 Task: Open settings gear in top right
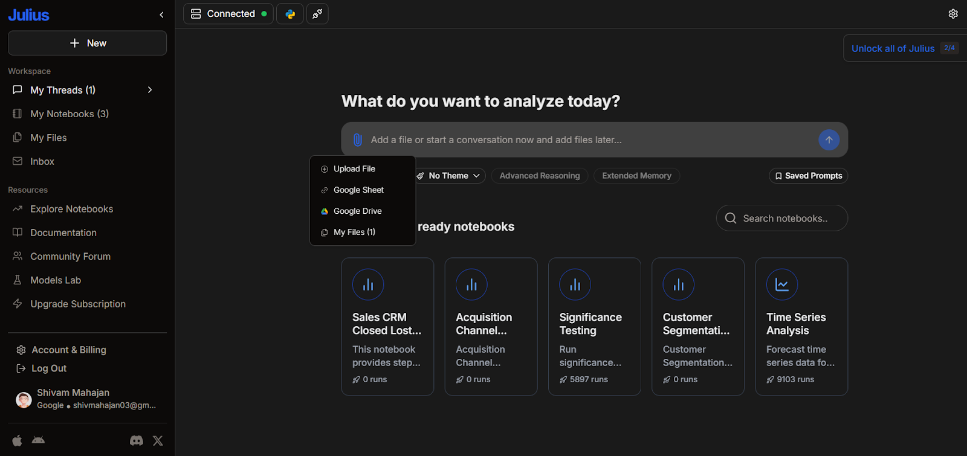(x=953, y=14)
